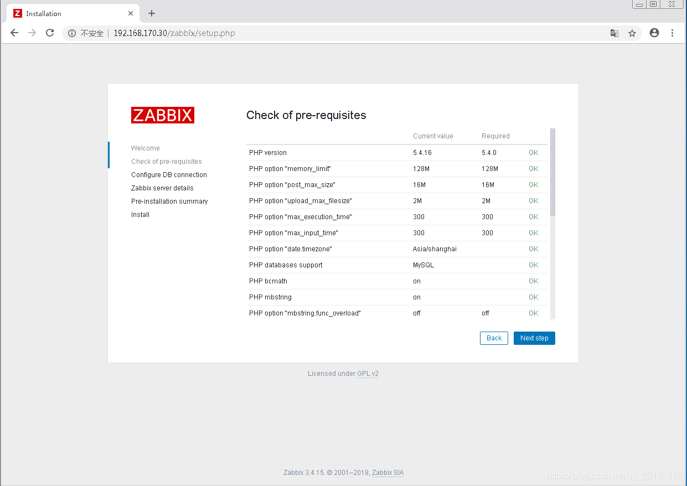This screenshot has height=486, width=687.
Task: Select Welcome step in sidebar
Action: coord(146,148)
